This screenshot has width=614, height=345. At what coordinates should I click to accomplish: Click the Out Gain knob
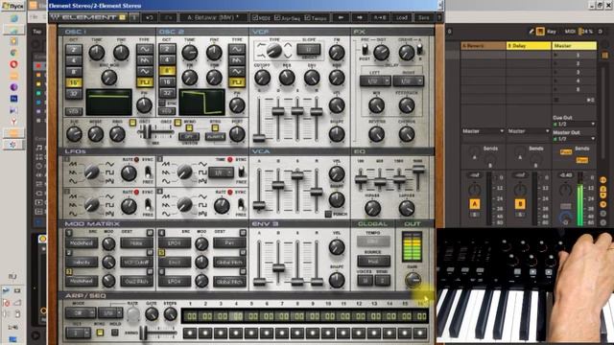[413, 280]
